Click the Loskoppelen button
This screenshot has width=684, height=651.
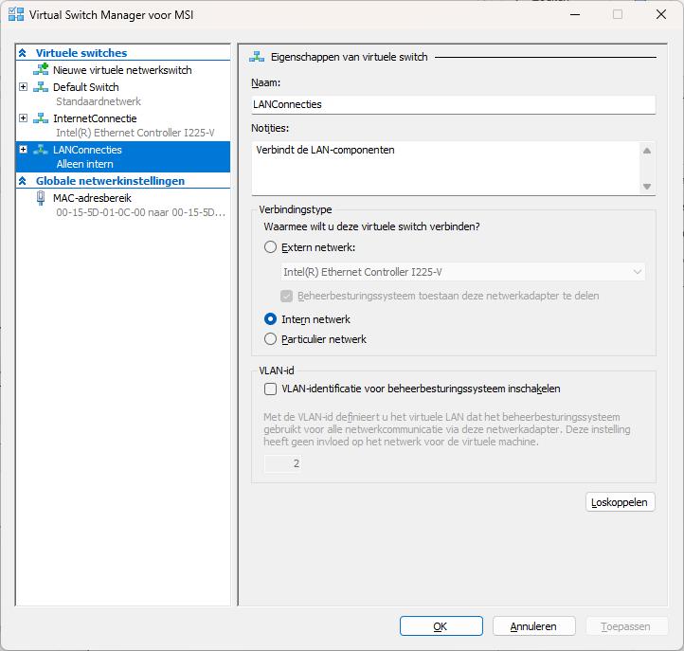coord(620,502)
